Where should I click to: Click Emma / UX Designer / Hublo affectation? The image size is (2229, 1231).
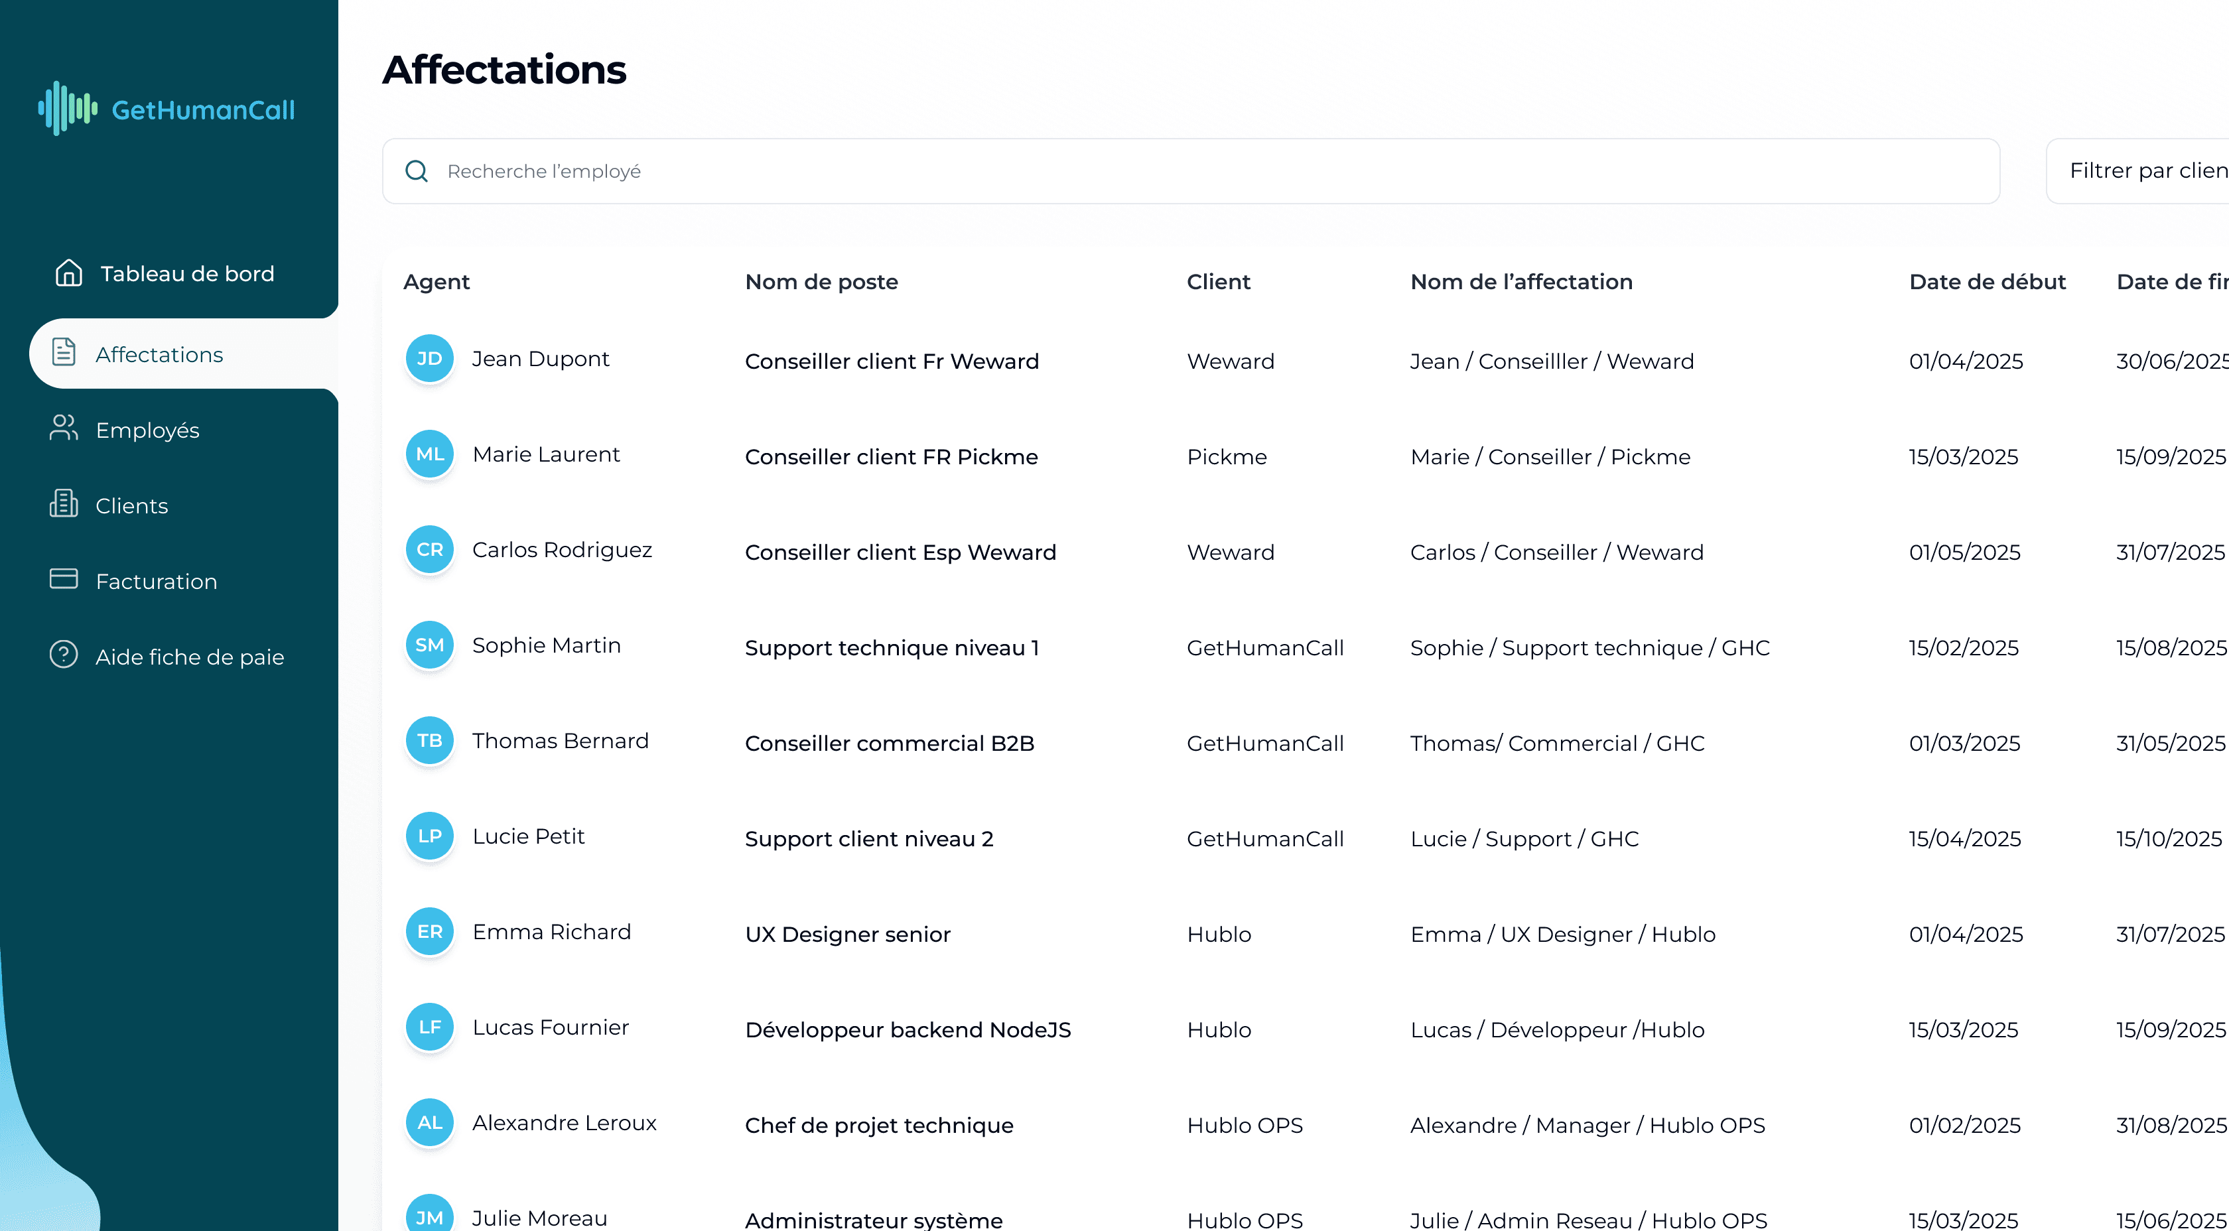(x=1563, y=935)
